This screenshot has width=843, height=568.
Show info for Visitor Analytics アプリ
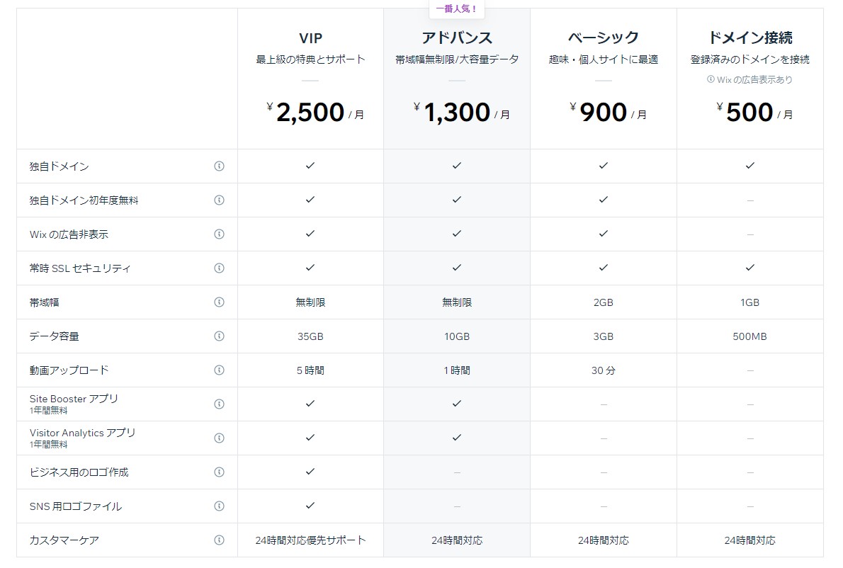[x=219, y=438]
